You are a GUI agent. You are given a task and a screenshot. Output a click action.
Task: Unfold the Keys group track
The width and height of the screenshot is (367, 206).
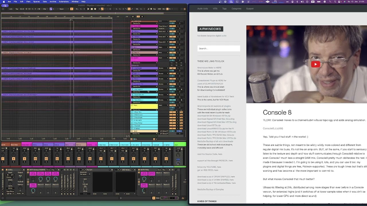coord(132,105)
